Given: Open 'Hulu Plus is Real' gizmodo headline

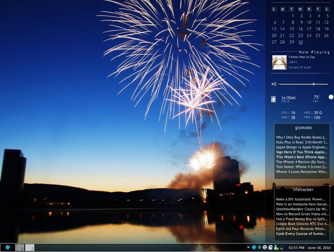Looking at the screenshot, I should tap(301, 142).
